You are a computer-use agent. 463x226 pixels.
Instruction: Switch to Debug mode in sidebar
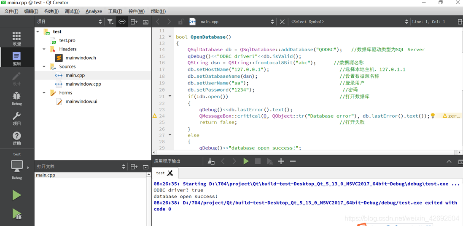coord(17,98)
